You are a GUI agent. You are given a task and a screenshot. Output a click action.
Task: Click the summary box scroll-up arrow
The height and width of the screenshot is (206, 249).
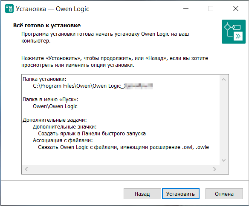coord(223,80)
